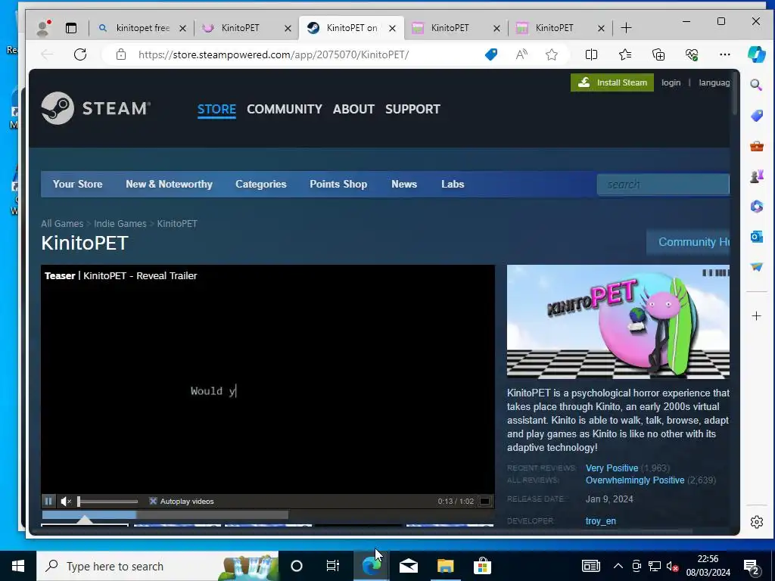This screenshot has height=581, width=775.
Task: Open the Community Hub button
Action: 689,242
